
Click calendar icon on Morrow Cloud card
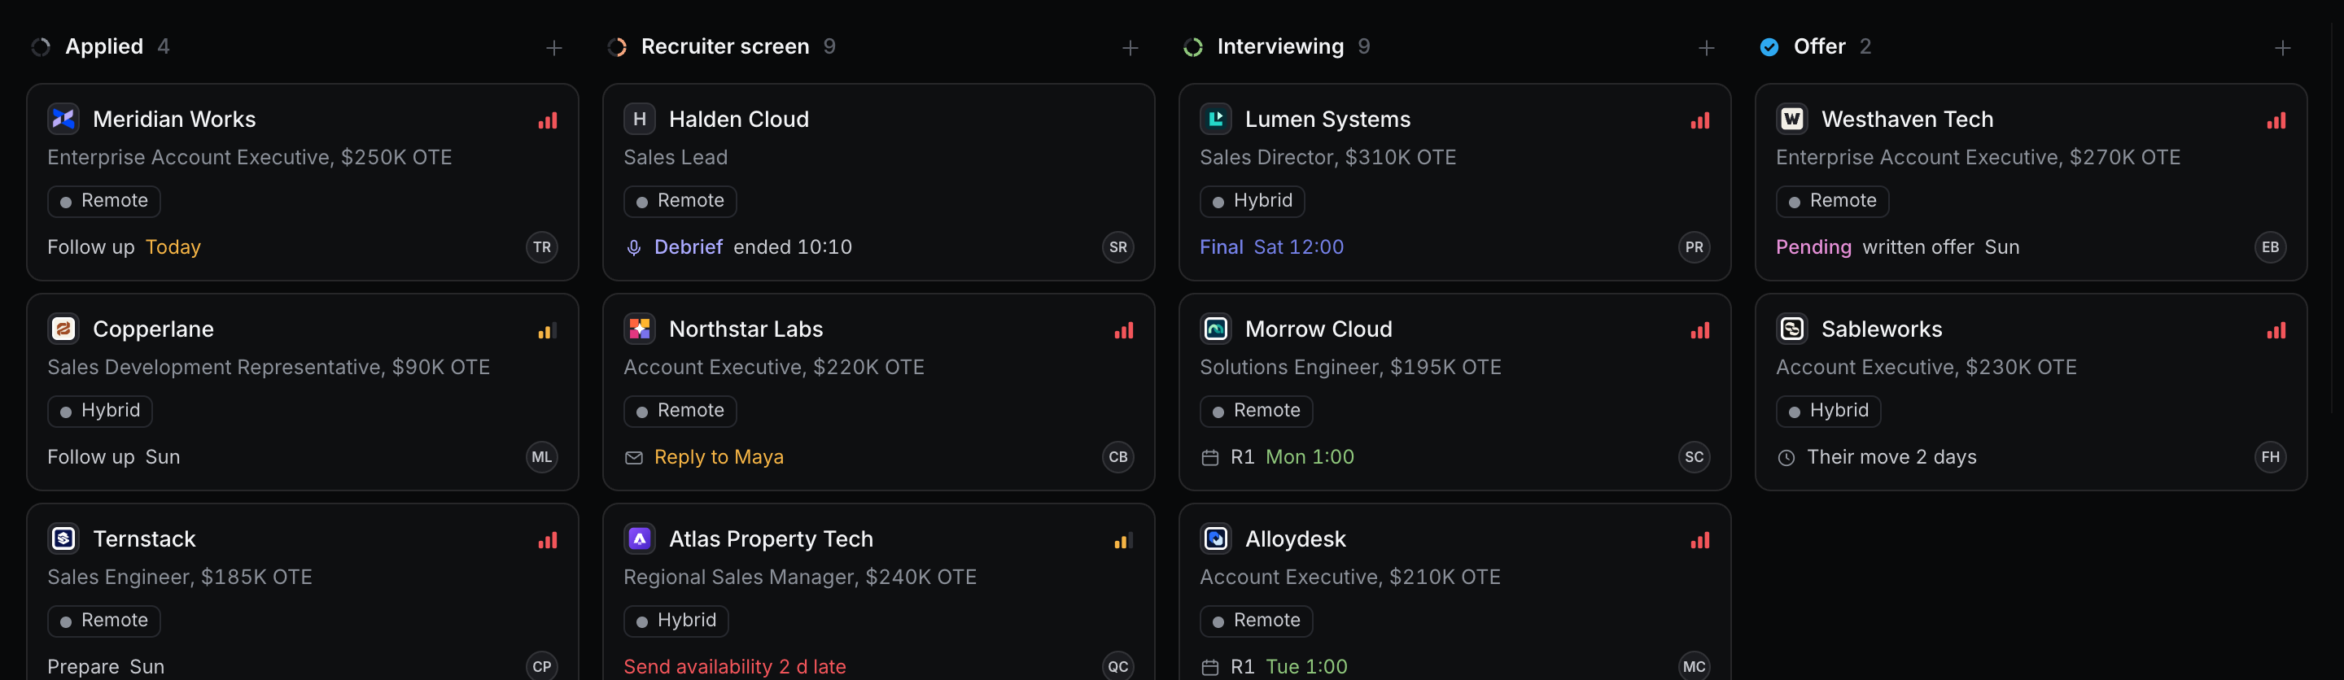(x=1210, y=458)
